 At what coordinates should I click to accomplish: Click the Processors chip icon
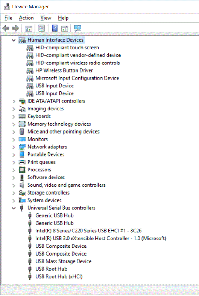(x=22, y=170)
